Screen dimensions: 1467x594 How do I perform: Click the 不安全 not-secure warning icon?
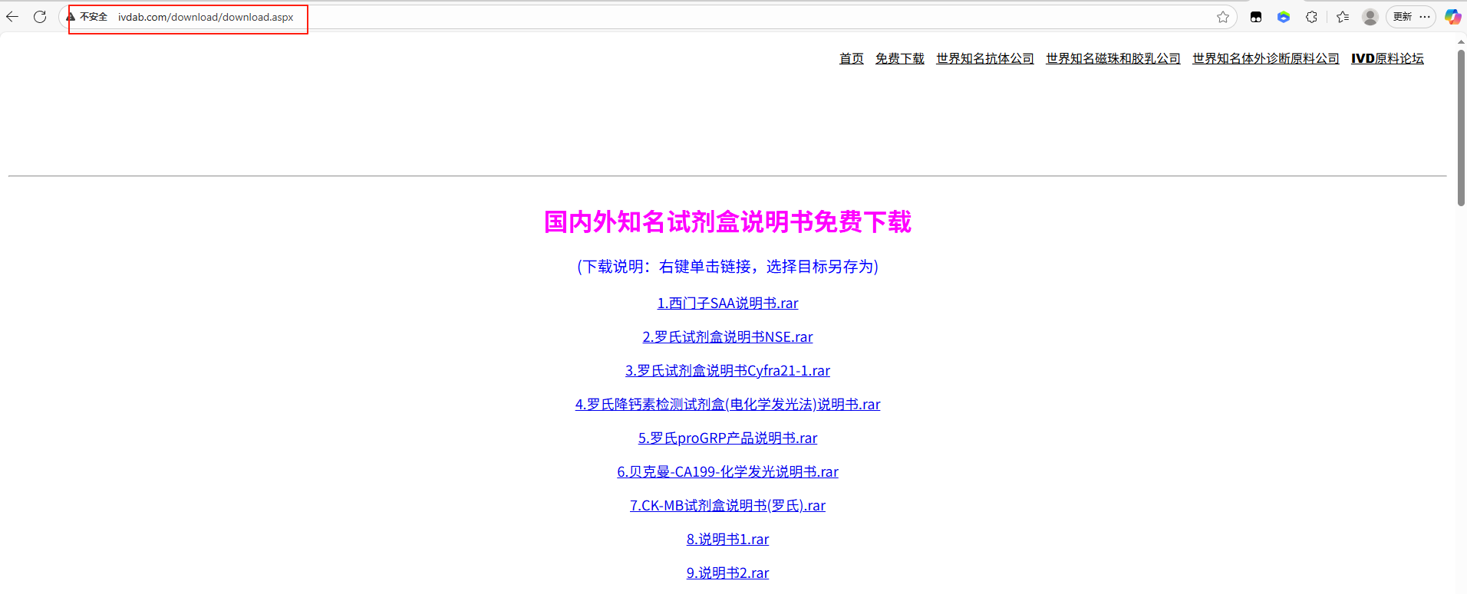(71, 17)
